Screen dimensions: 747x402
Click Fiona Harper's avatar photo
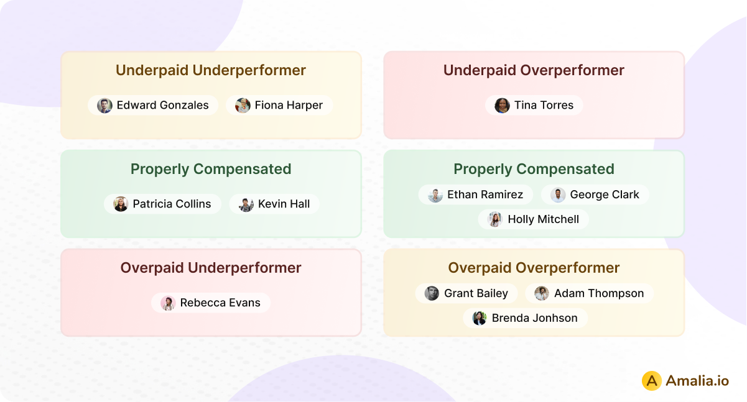[x=243, y=106]
